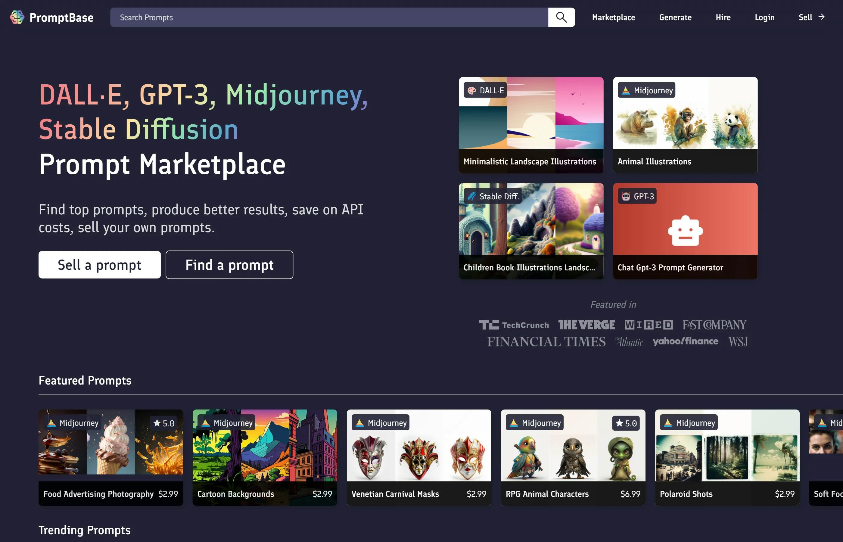843x542 pixels.
Task: Open RPG Animal Characters prompt title
Action: [x=547, y=494]
